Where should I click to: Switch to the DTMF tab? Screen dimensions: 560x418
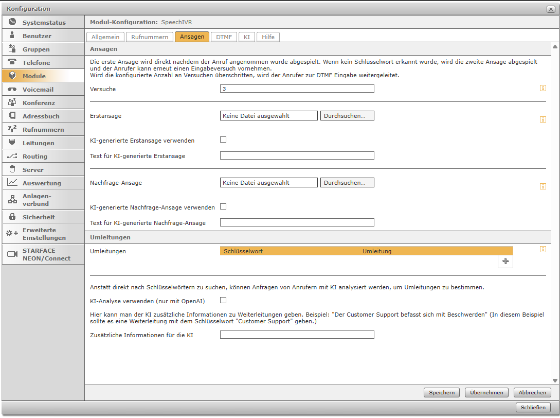click(224, 37)
